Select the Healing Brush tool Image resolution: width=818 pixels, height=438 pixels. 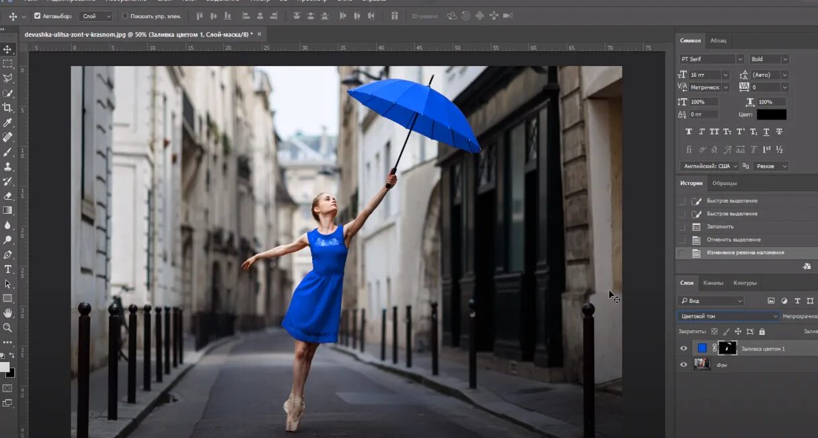7,137
